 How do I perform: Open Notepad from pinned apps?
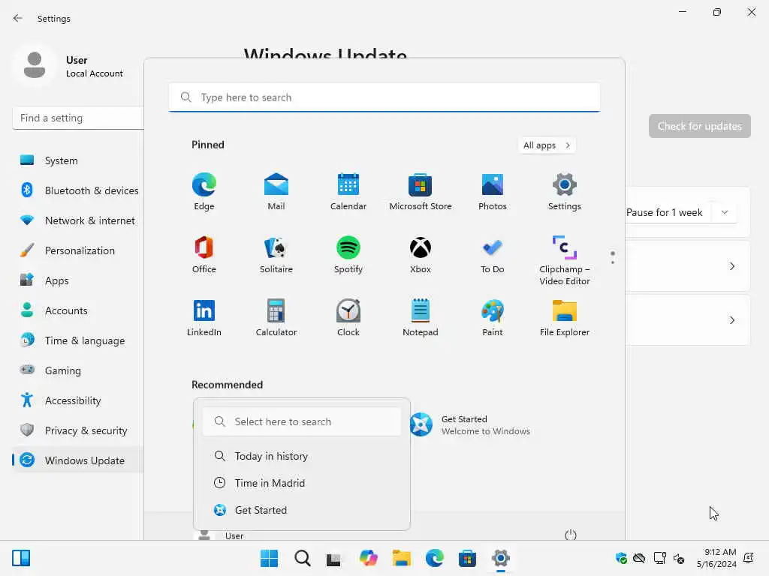[421, 317]
